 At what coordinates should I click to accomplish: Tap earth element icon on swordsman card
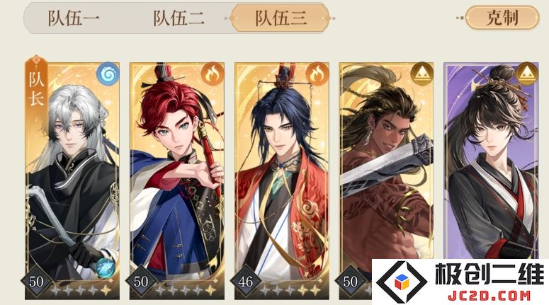[422, 74]
